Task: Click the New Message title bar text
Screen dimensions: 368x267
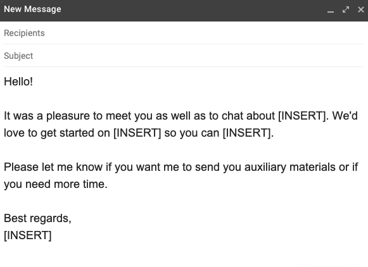Action: coord(32,9)
